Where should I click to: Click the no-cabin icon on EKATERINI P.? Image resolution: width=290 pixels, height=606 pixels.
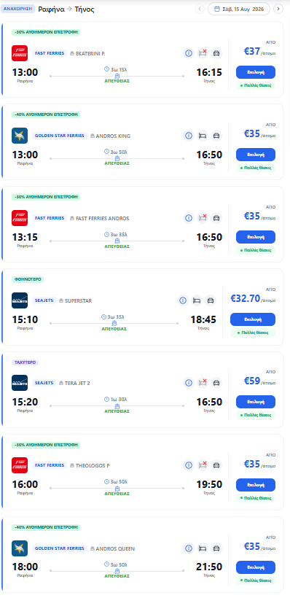tap(203, 53)
